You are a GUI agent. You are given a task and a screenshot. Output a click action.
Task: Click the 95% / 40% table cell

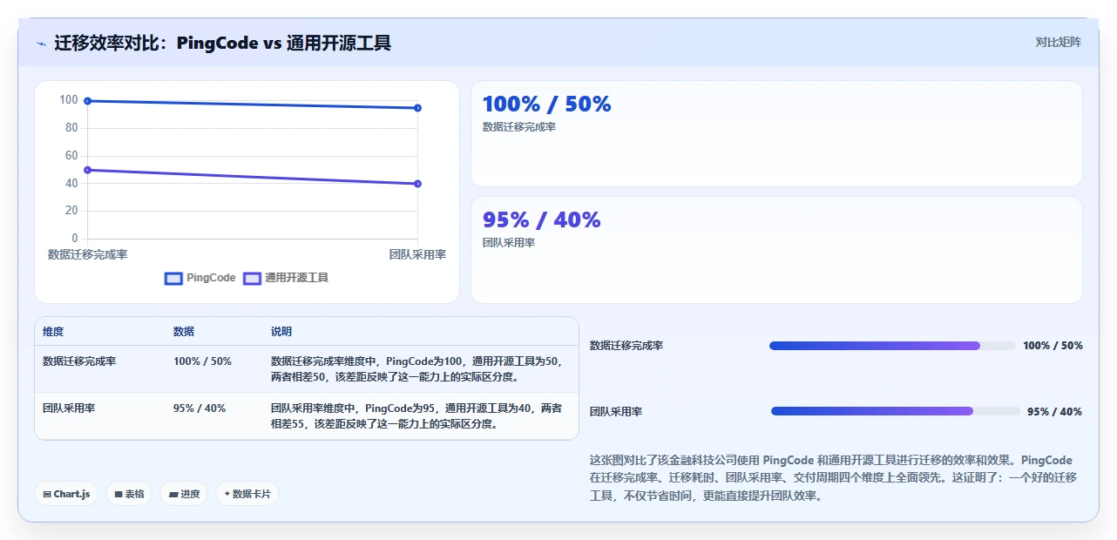(x=200, y=408)
